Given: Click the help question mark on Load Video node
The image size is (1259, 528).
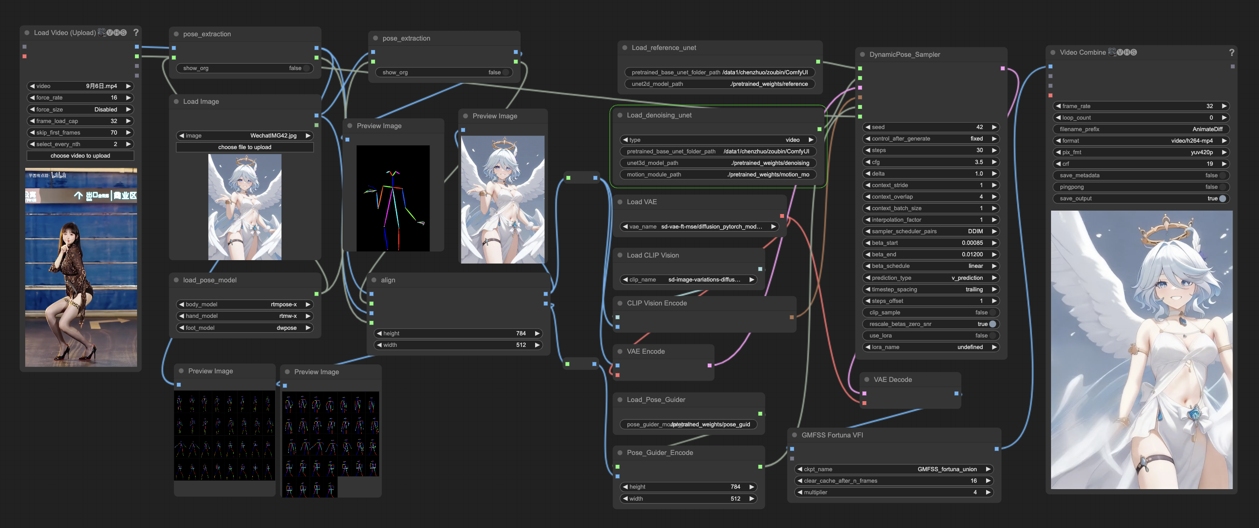Looking at the screenshot, I should [x=136, y=33].
